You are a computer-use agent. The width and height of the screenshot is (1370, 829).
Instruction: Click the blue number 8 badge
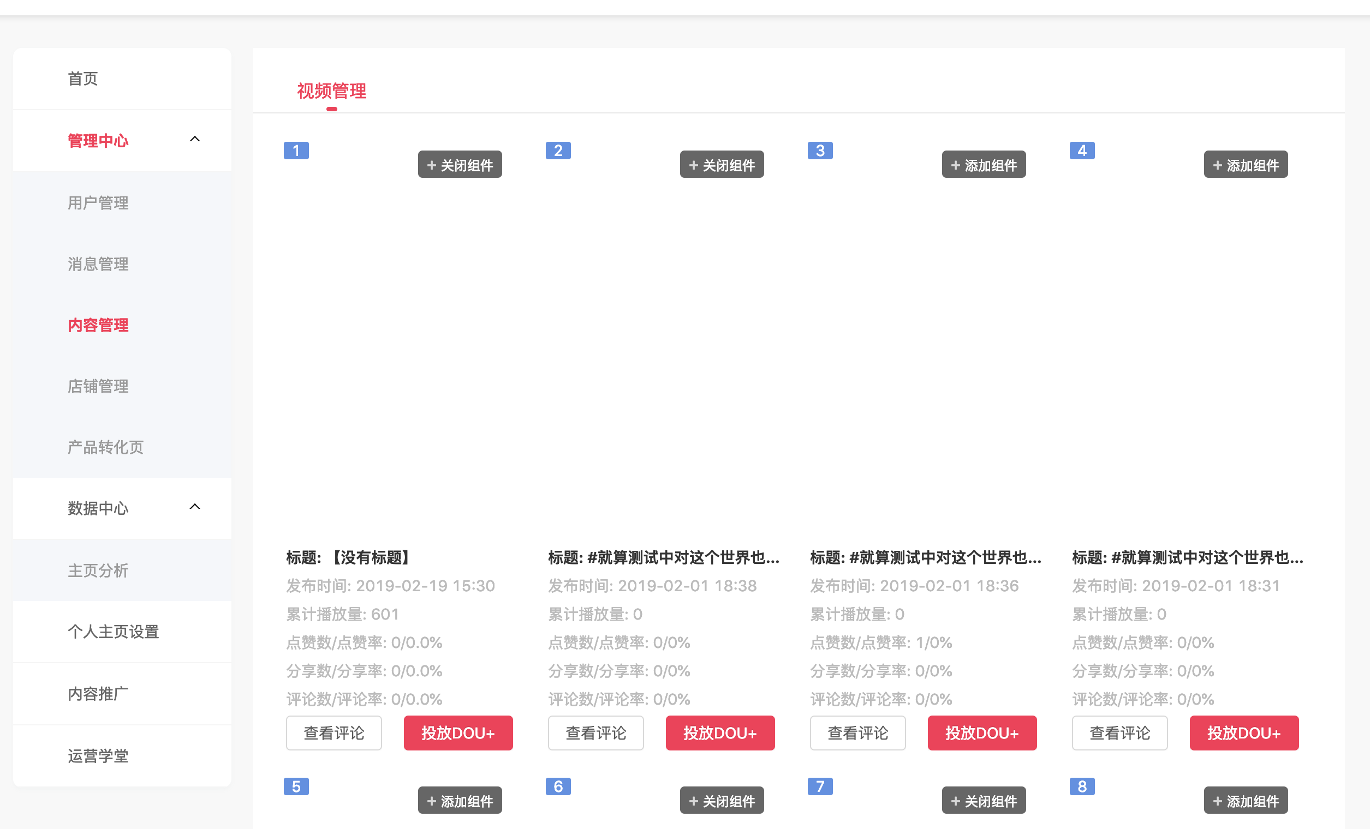tap(1082, 786)
